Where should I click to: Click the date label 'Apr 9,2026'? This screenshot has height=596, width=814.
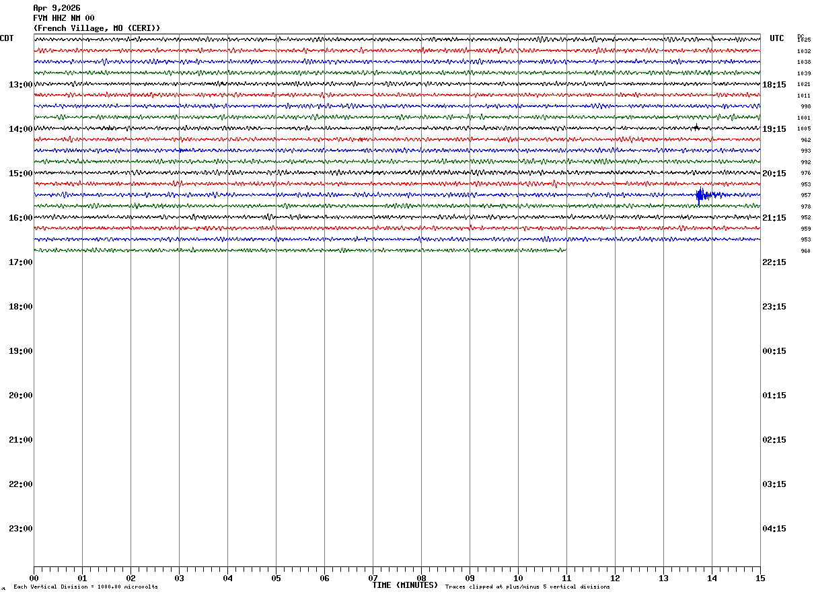point(57,8)
